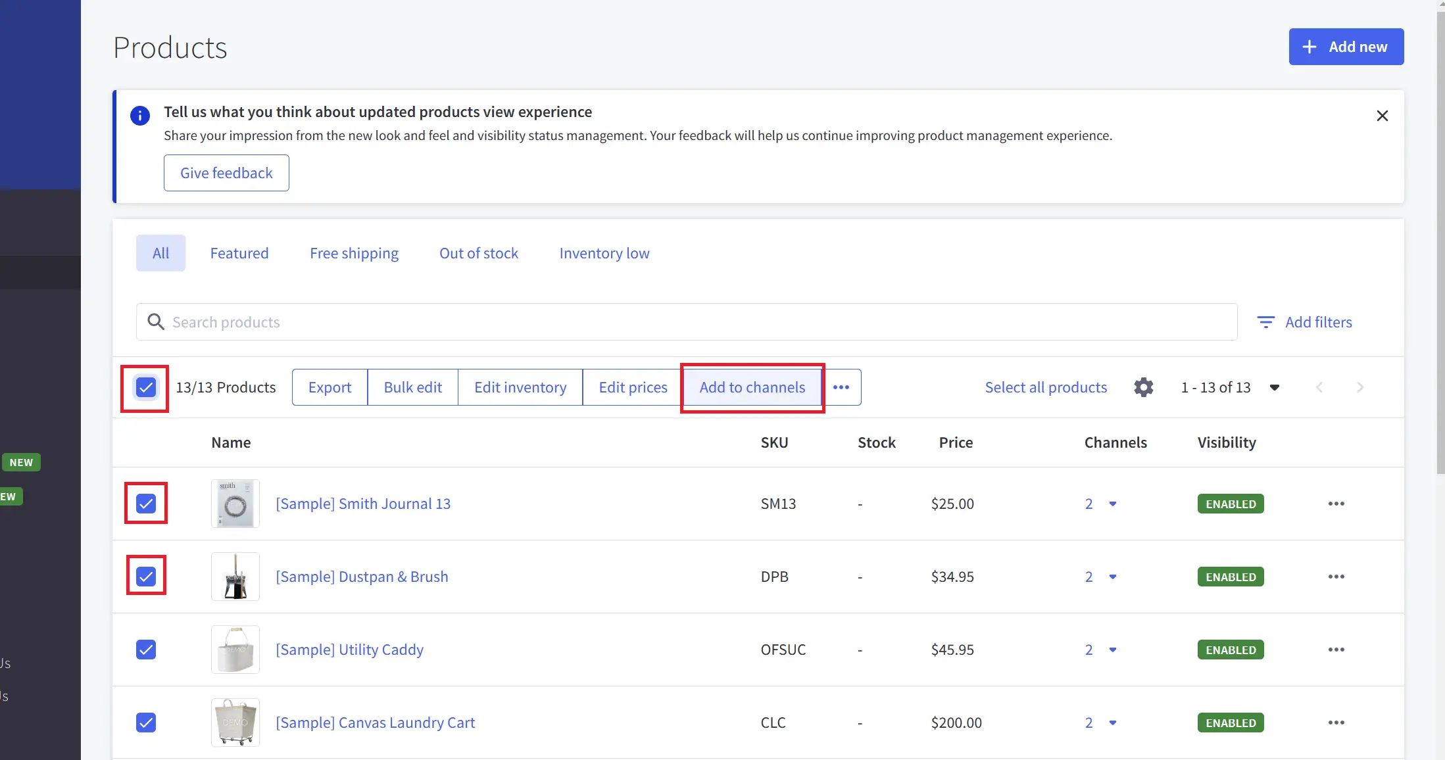Toggle the Dustpan & Brush row checkbox
The height and width of the screenshot is (760, 1445).
pos(145,577)
